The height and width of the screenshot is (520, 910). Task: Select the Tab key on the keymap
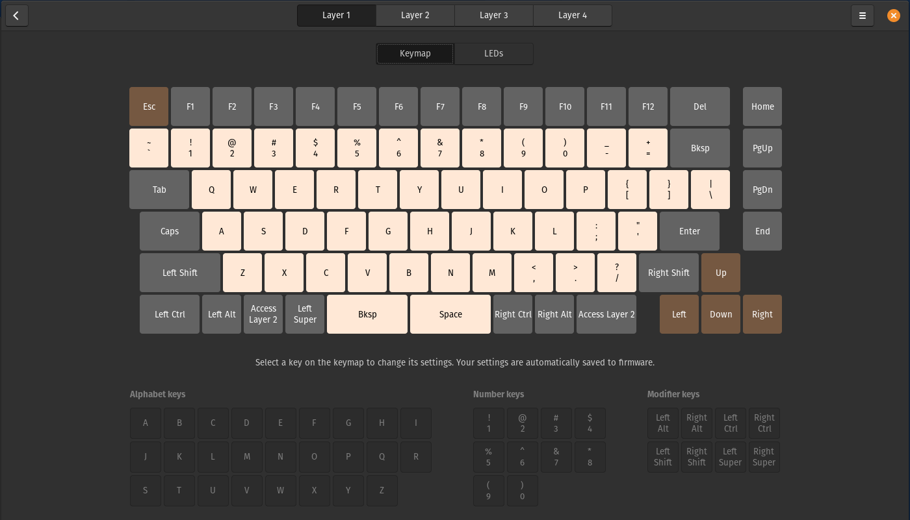159,189
